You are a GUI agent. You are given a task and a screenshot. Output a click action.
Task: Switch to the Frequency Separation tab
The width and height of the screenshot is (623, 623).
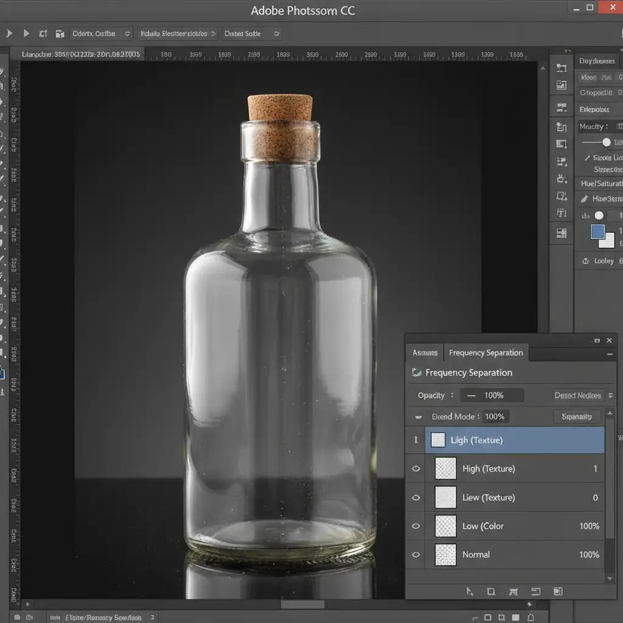pyautogui.click(x=486, y=353)
